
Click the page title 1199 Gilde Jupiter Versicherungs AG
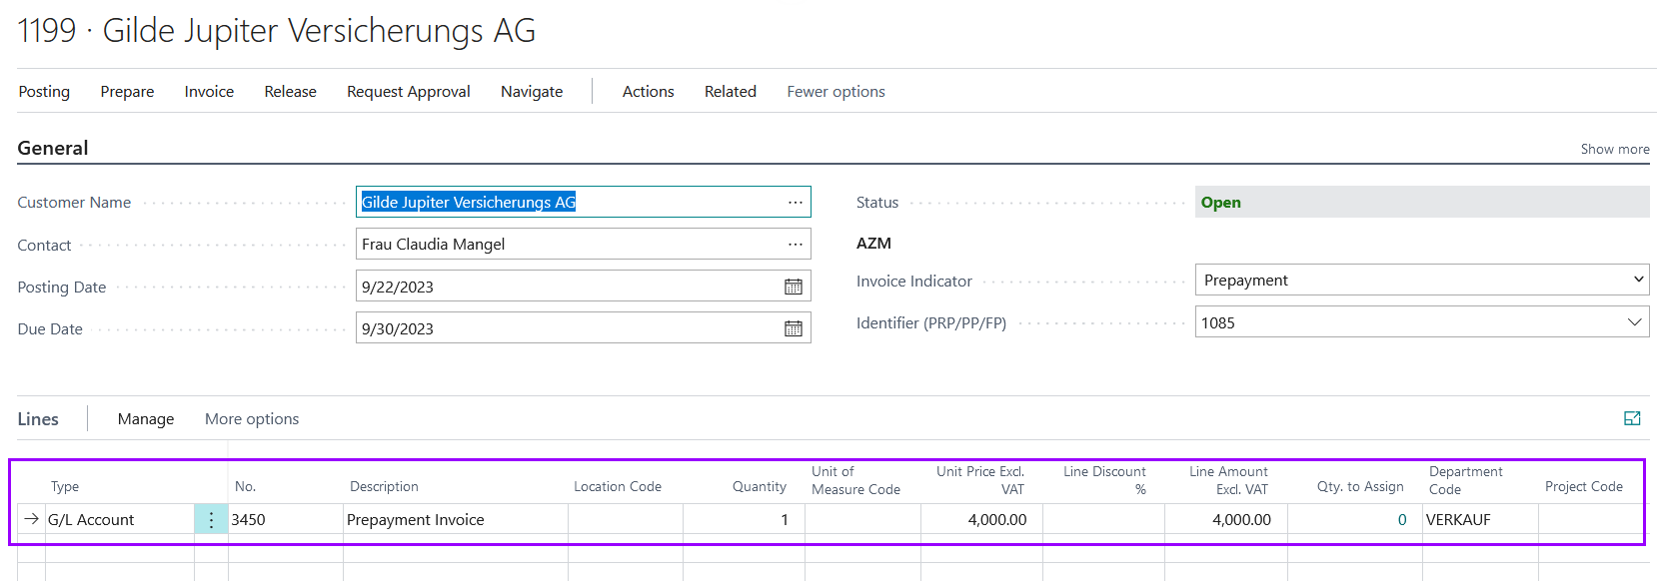[277, 30]
